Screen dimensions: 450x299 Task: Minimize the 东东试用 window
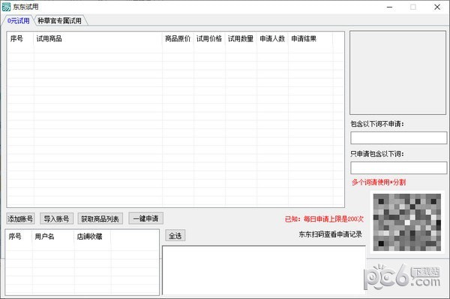point(389,7)
